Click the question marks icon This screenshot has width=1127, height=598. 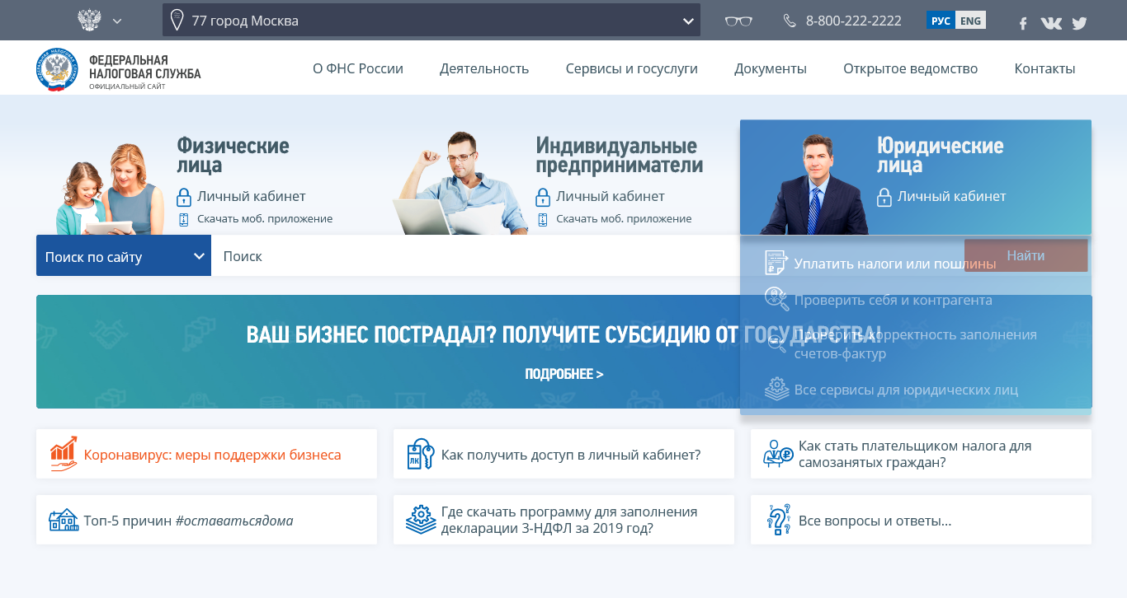779,520
